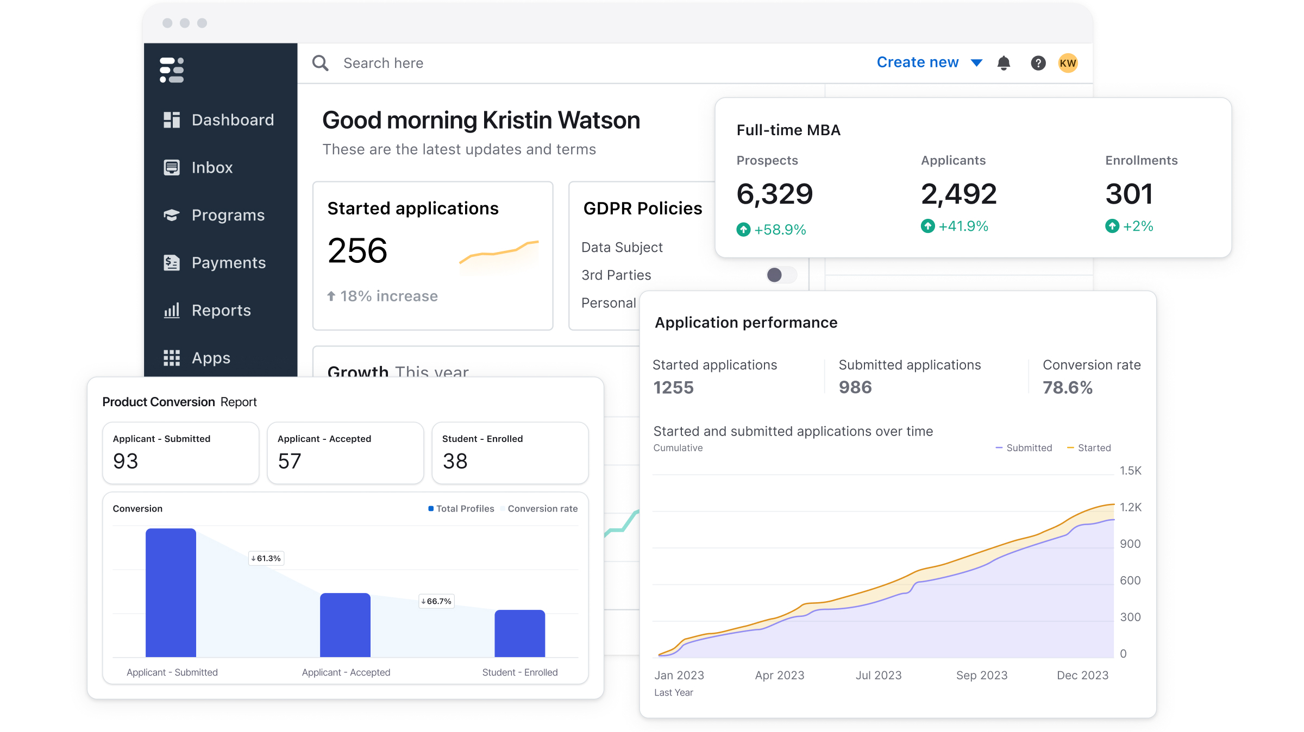This screenshot has height=732, width=1304.
Task: Select the Payments menu item label
Action: coord(229,263)
